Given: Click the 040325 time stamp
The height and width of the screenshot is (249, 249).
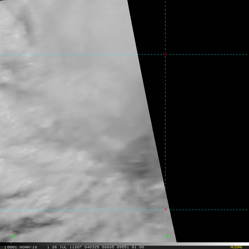Looking at the screenshot, I should (x=92, y=247).
